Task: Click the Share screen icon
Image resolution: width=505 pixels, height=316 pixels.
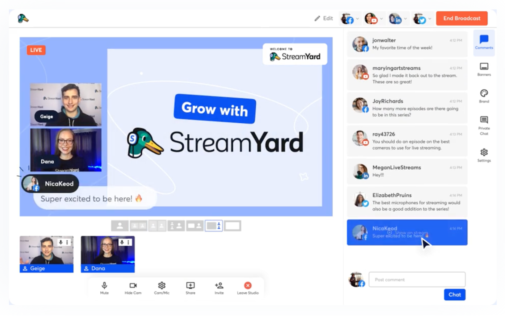Action: 190,288
